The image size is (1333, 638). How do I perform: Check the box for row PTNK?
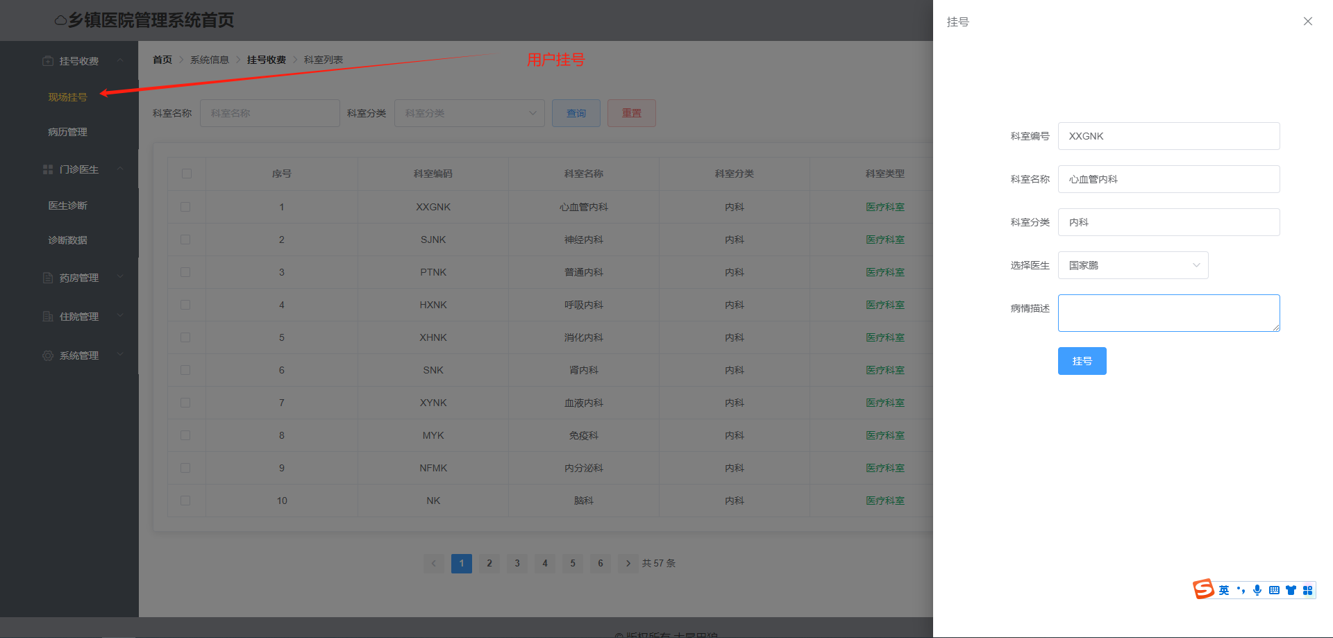click(x=185, y=272)
